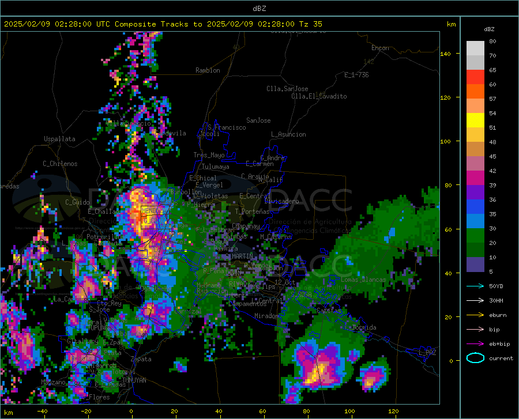Click the E_Challao place label
This screenshot has height=419, width=519.
[103, 212]
